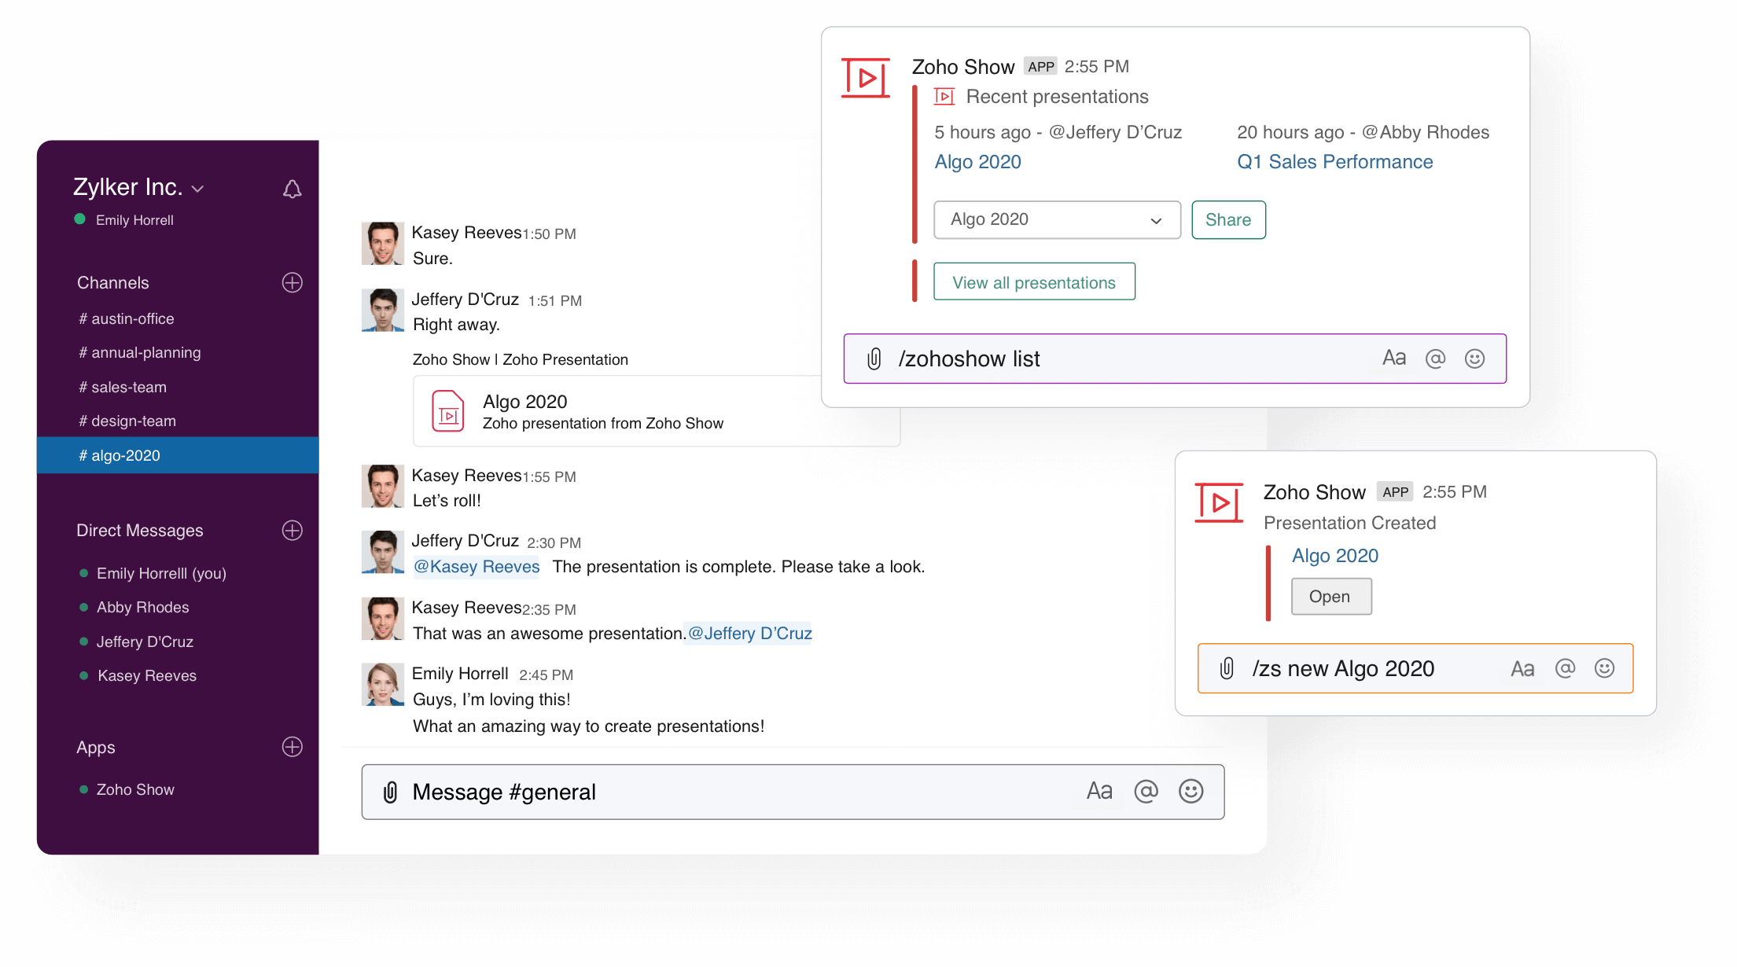This screenshot has width=1737, height=967.
Task: Open emoji picker in Message #general box
Action: click(1191, 791)
